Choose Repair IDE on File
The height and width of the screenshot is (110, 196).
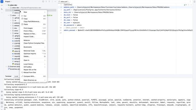coord(33,70)
